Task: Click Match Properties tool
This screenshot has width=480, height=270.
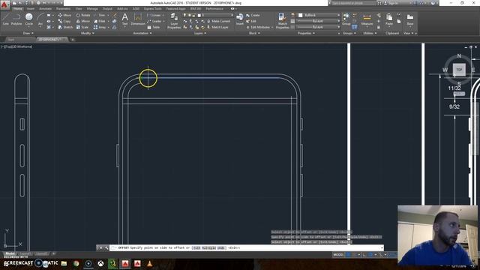Action: [x=282, y=21]
